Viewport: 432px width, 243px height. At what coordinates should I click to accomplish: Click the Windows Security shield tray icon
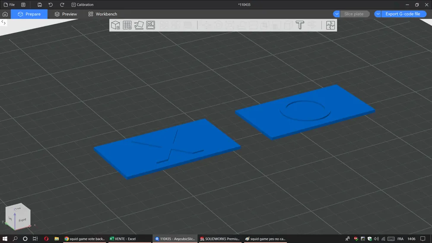(x=370, y=239)
